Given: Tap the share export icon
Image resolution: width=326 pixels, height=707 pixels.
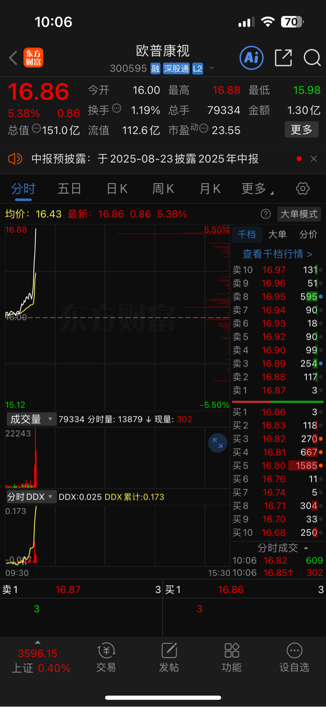Looking at the screenshot, I should pyautogui.click(x=283, y=57).
